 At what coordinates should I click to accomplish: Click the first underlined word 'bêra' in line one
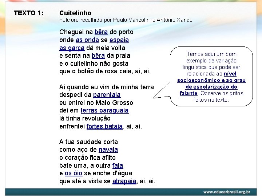tap(101, 32)
